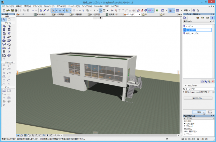
Task: Select the Line tool in toolbox
Action: click(x=9, y=76)
